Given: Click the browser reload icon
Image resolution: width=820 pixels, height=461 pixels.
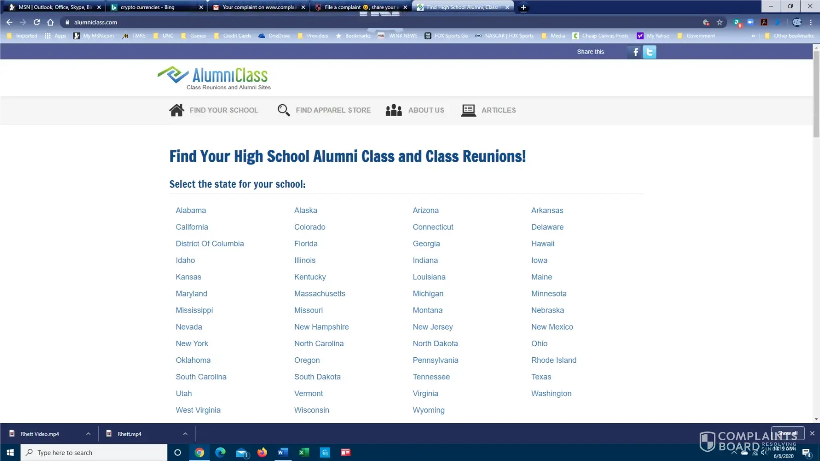Looking at the screenshot, I should pyautogui.click(x=37, y=22).
